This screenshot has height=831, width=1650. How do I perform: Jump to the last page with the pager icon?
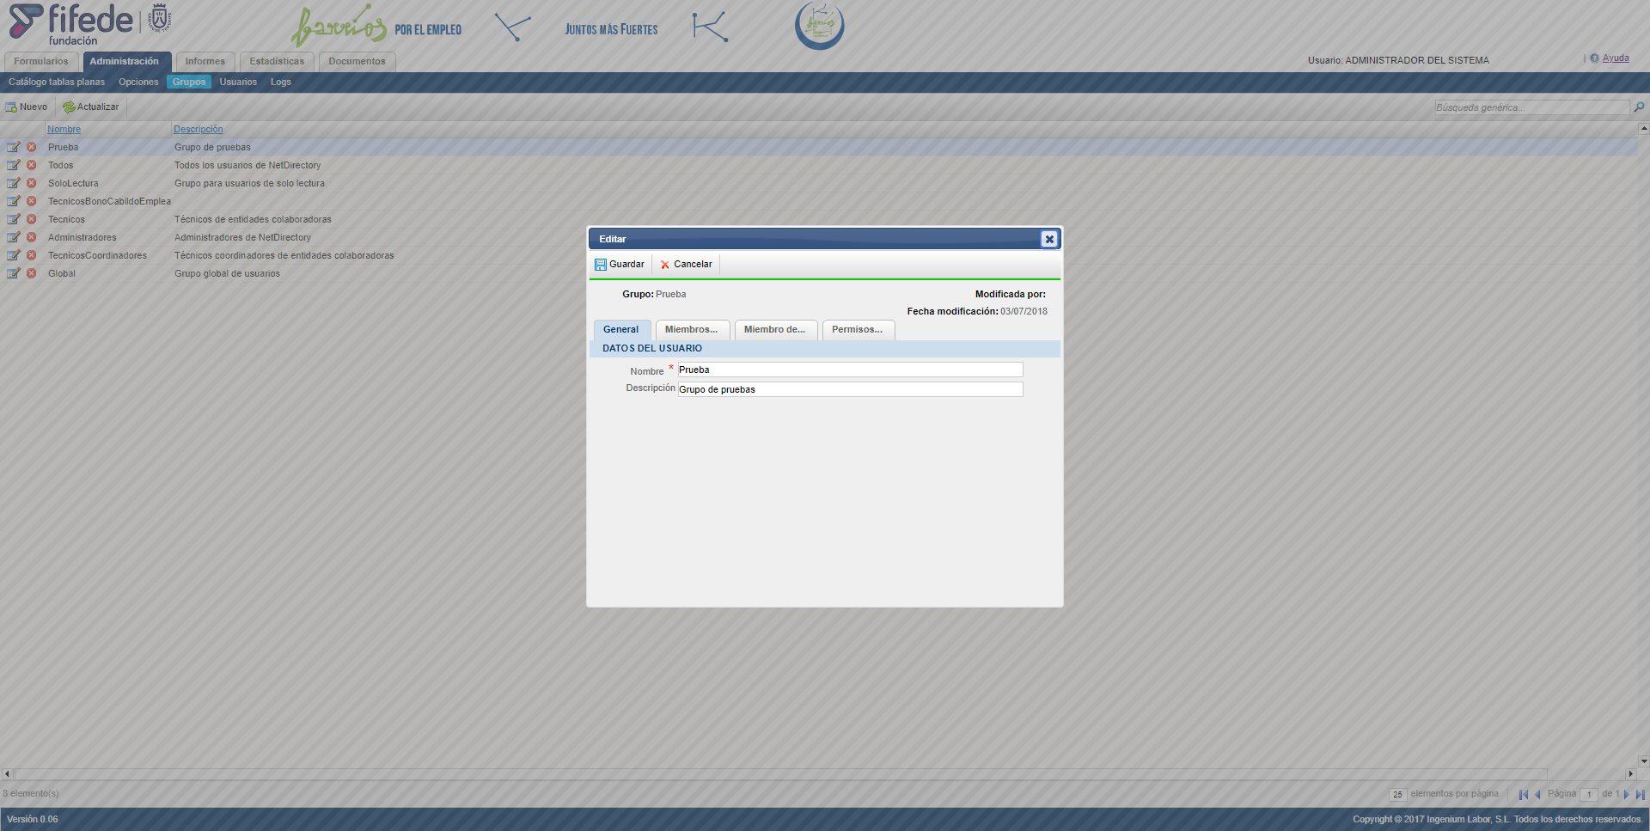1640,794
